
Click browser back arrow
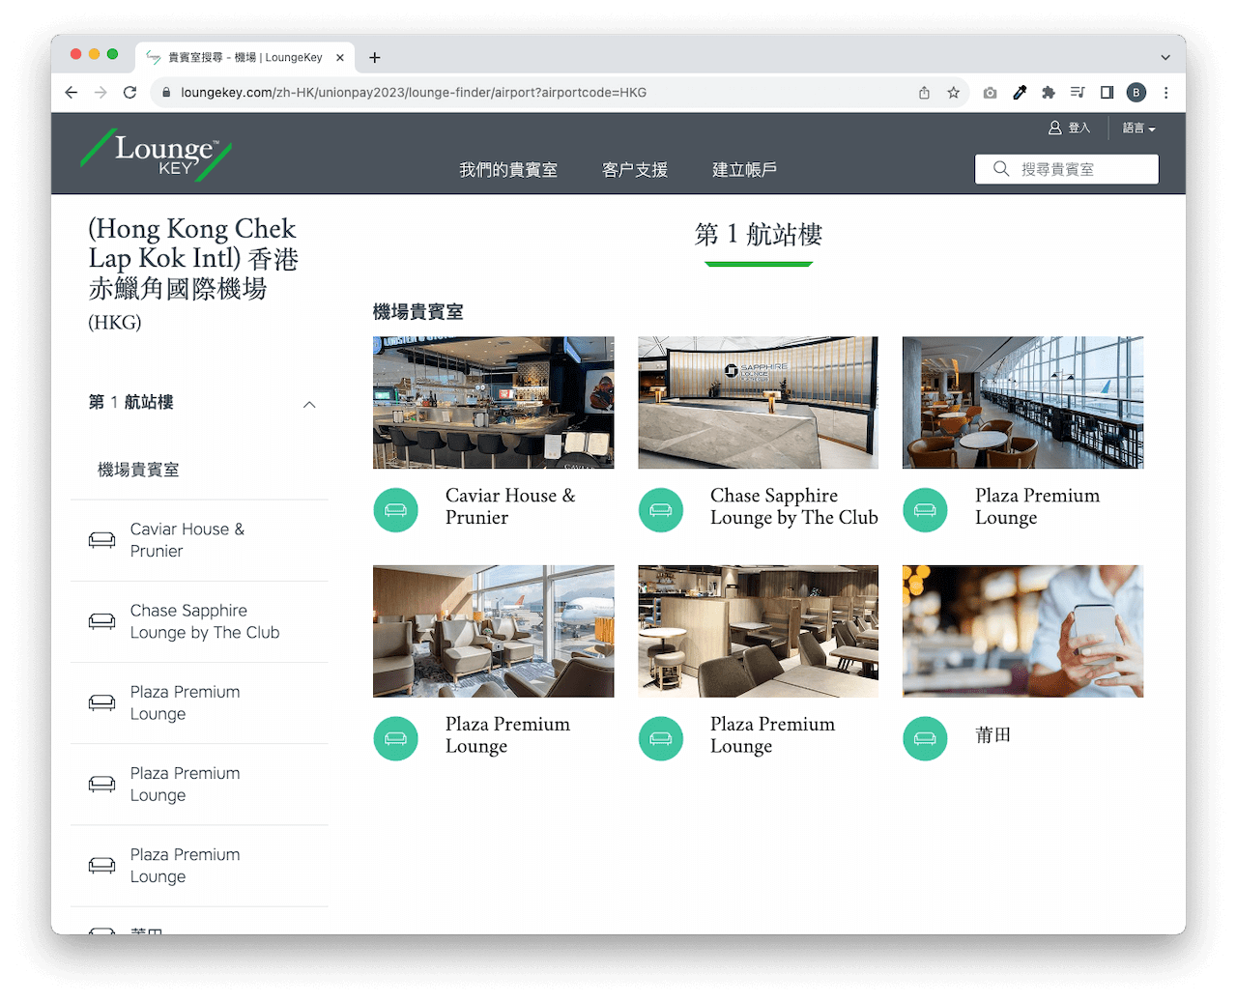coord(72,93)
